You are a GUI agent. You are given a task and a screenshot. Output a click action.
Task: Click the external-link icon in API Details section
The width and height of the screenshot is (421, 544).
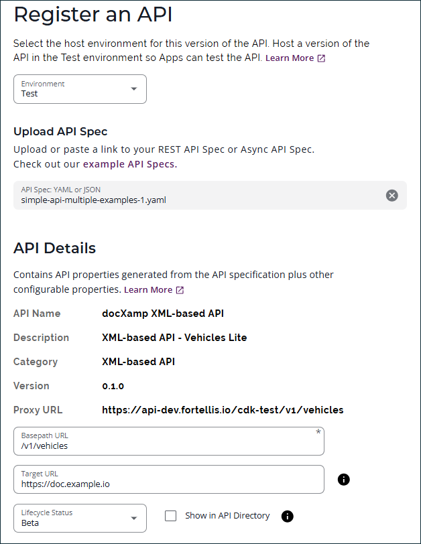[180, 289]
